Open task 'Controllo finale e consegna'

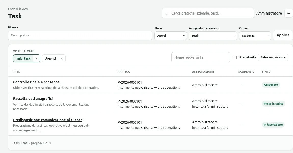point(36,82)
